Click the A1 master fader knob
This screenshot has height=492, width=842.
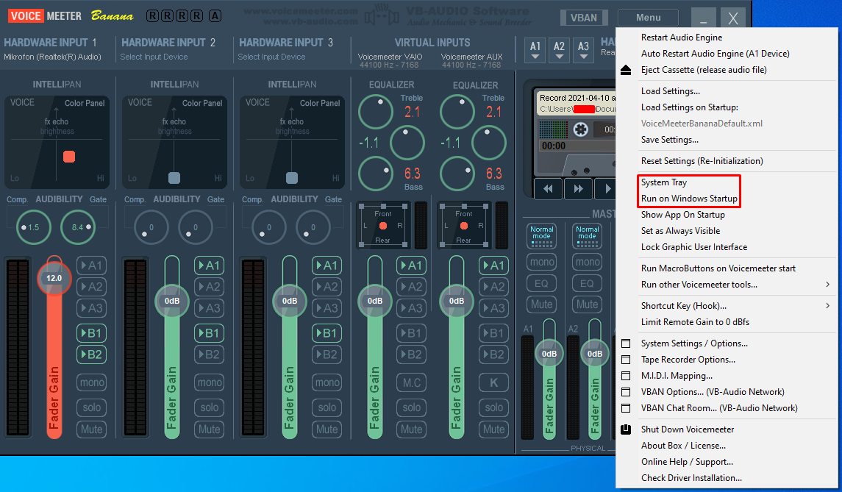point(549,354)
